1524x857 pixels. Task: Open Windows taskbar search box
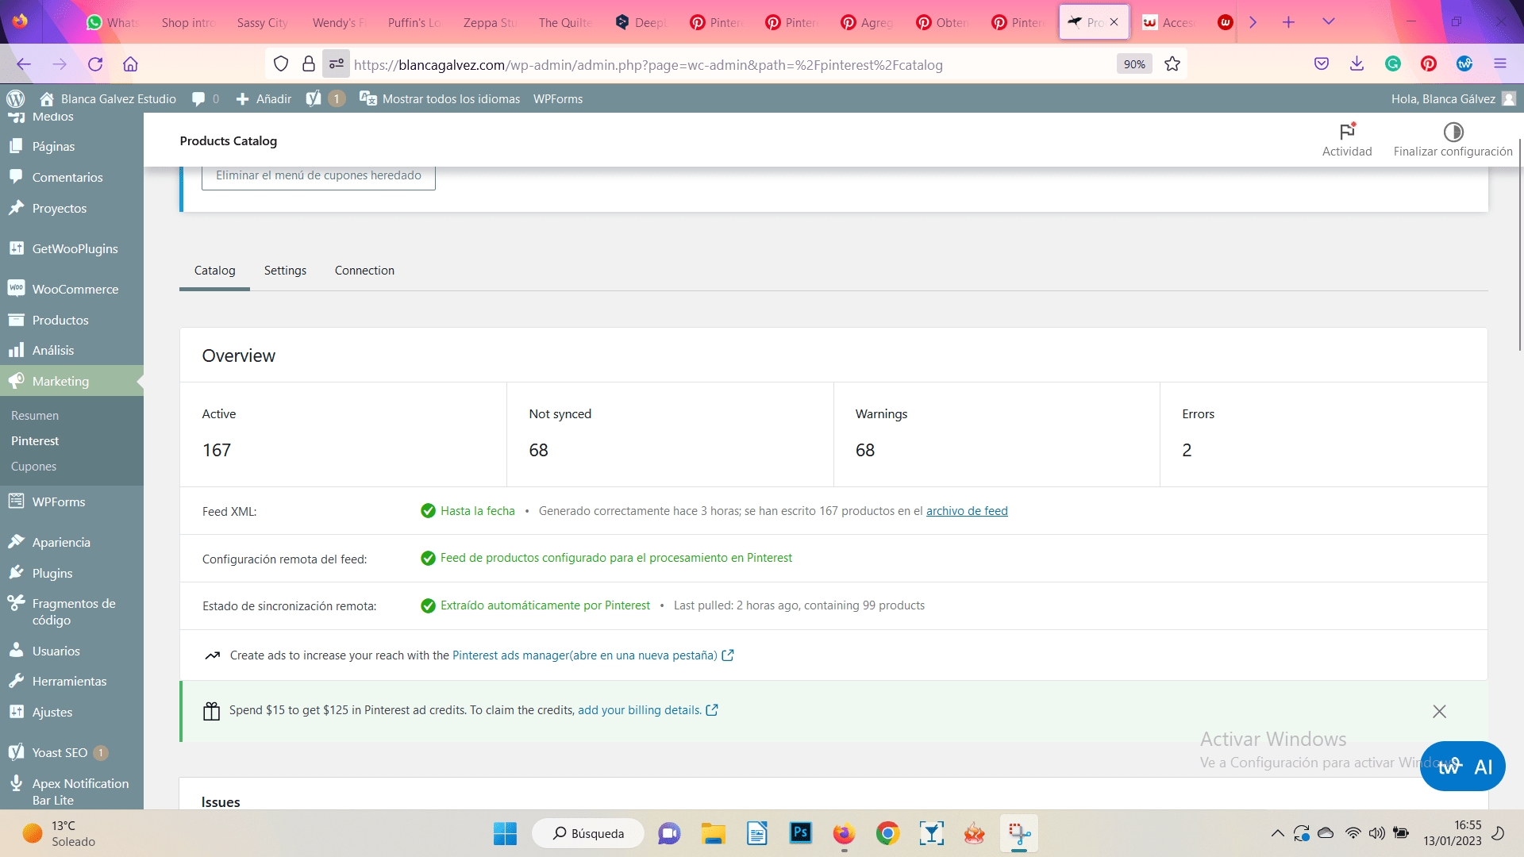[x=588, y=833]
